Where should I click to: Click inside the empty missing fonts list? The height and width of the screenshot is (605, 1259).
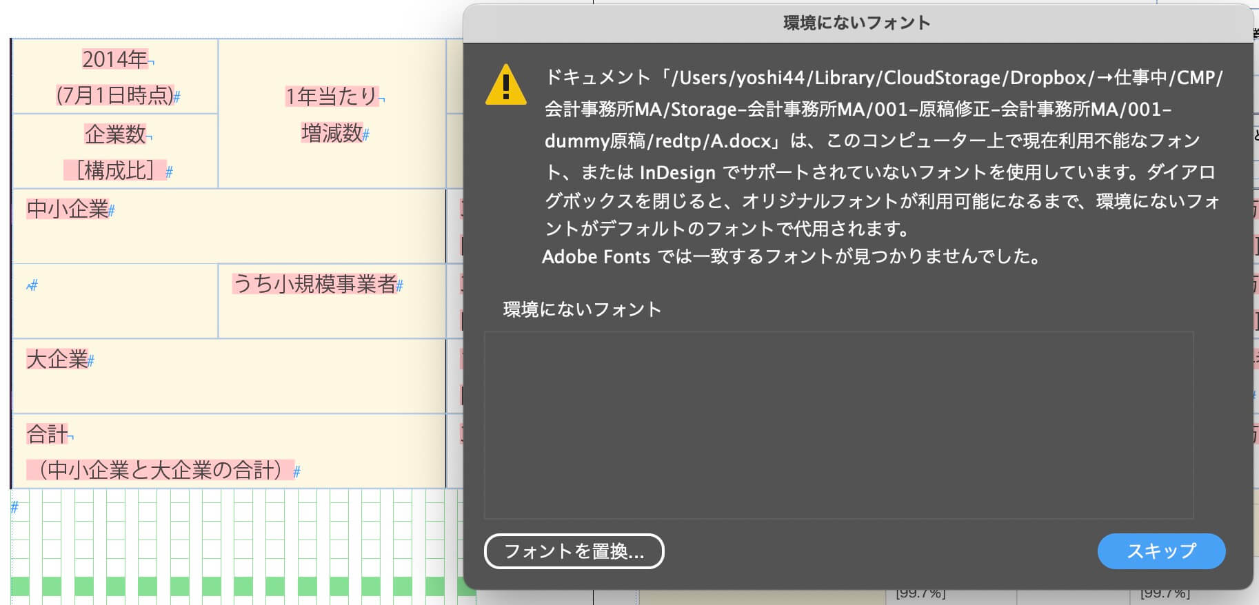click(x=838, y=424)
